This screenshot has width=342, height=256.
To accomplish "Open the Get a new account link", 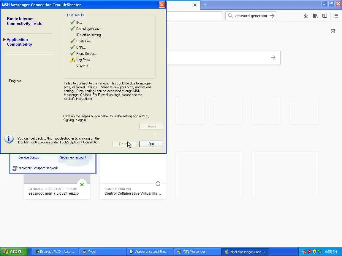I will coord(73,157).
